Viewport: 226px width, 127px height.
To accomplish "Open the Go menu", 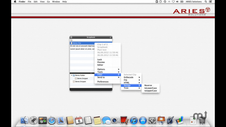I will pos(48,2).
